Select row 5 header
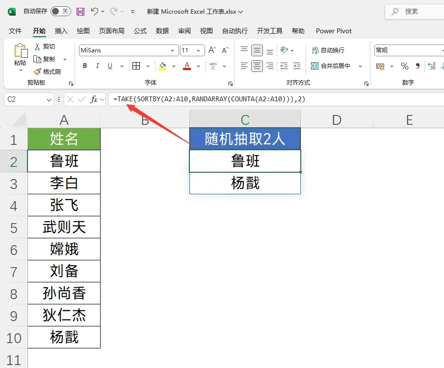Screen dimensions: 444x368 [14, 228]
